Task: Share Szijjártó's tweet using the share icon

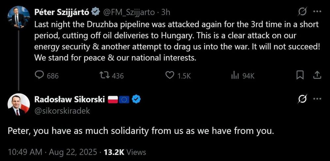Action: tap(317, 75)
